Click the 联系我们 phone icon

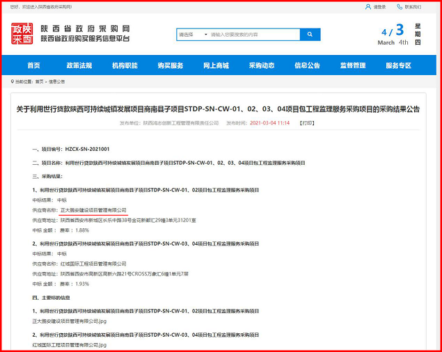pos(400,7)
